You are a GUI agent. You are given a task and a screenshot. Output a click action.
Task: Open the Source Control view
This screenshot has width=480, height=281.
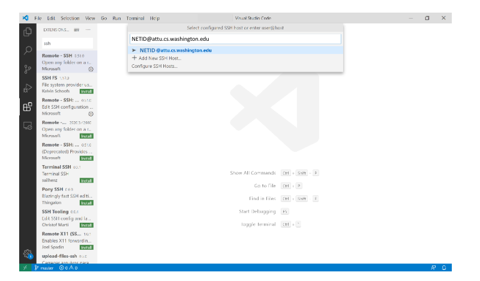(x=28, y=69)
